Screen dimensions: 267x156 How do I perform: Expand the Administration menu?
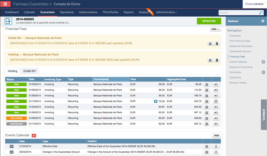coord(166,12)
